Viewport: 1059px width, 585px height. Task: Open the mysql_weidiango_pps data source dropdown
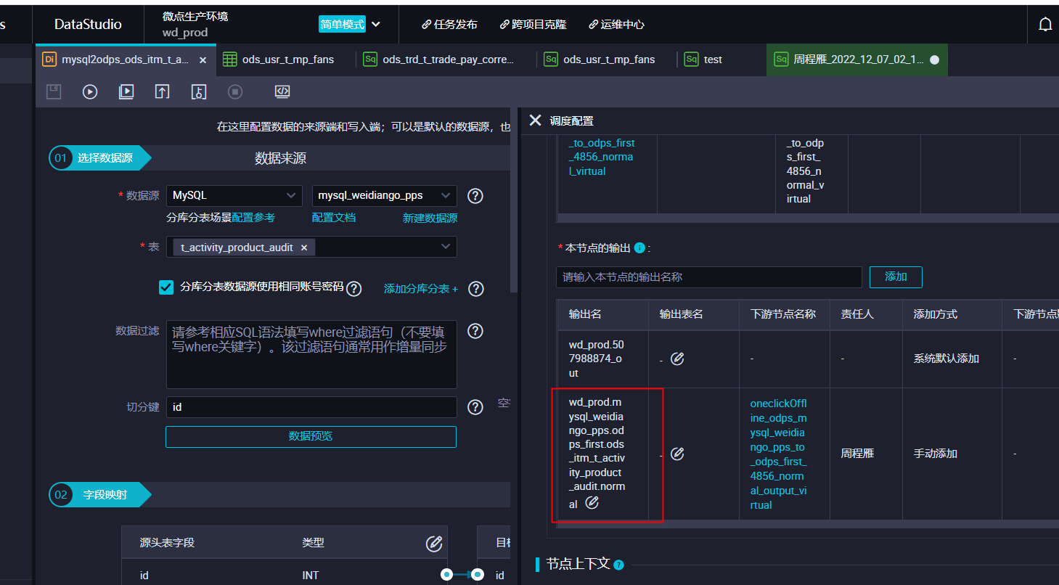384,196
